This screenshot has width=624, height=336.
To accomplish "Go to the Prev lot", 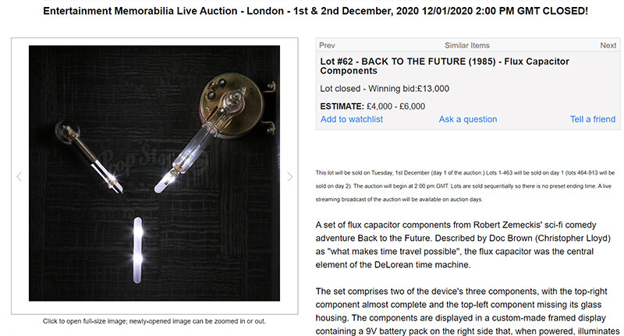I will coord(328,45).
